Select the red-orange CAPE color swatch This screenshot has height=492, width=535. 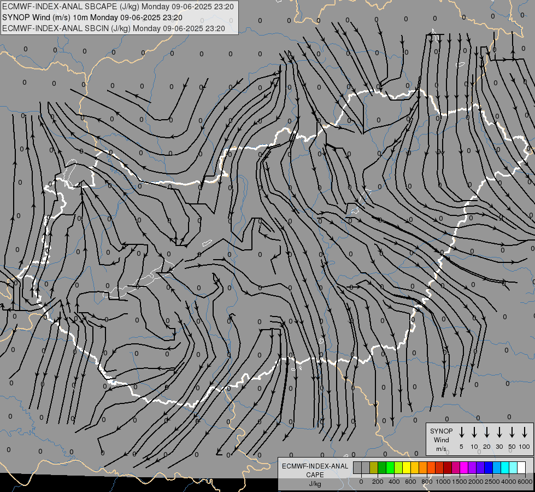click(431, 467)
